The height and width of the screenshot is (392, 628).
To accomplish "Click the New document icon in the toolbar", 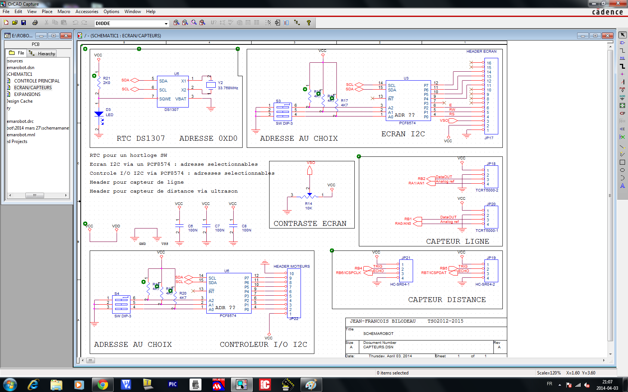I will 6,23.
